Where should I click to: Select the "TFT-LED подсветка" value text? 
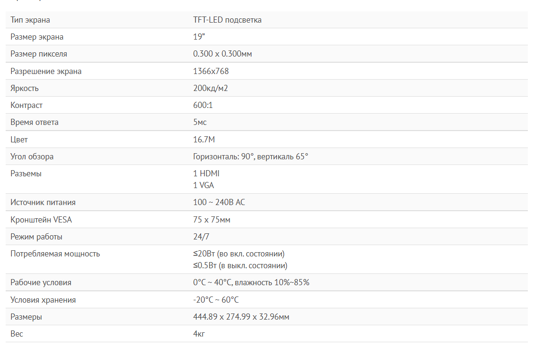227,20
